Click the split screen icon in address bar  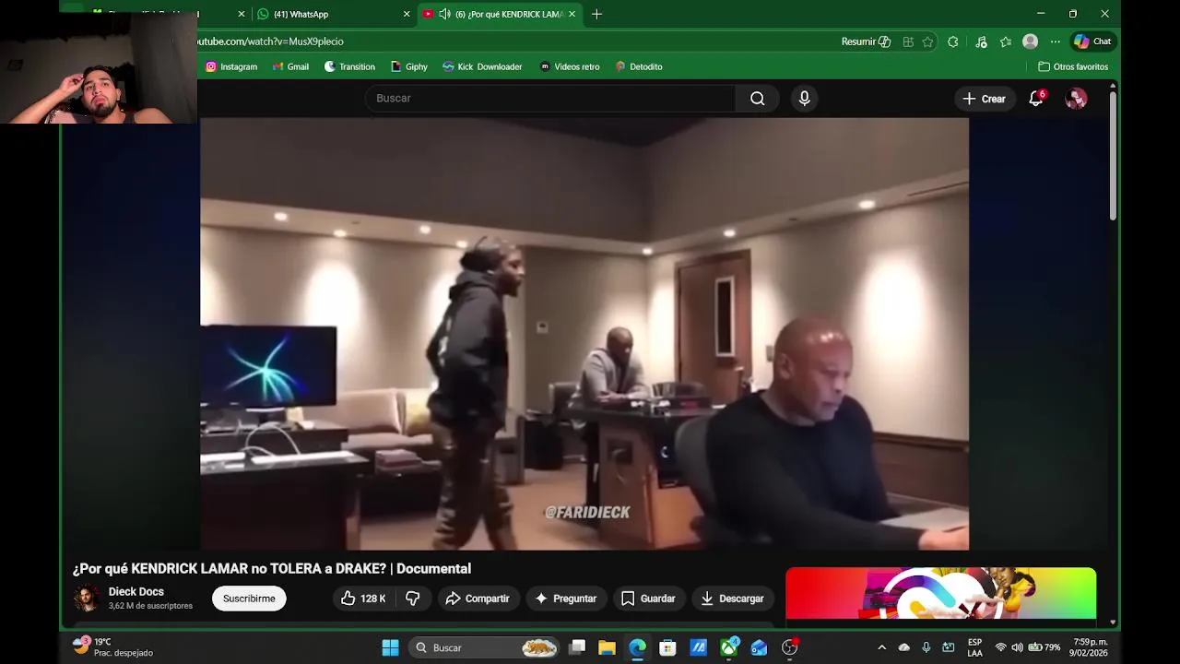[908, 41]
